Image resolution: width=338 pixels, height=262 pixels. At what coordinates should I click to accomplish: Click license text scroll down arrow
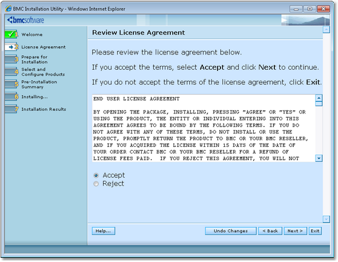[319, 158]
